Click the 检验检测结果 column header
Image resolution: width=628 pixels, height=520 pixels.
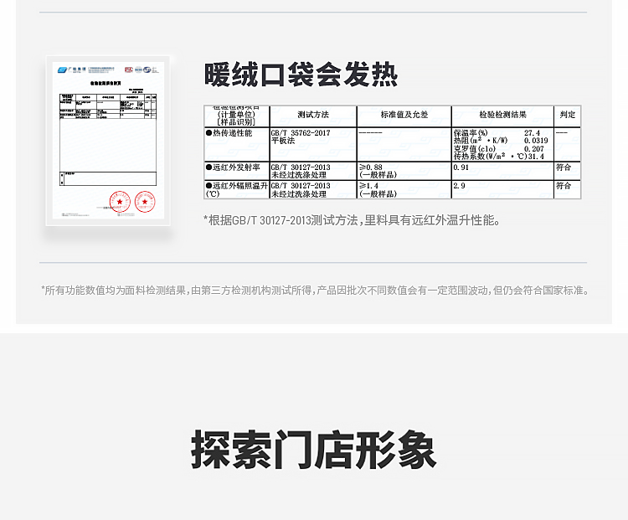point(502,115)
